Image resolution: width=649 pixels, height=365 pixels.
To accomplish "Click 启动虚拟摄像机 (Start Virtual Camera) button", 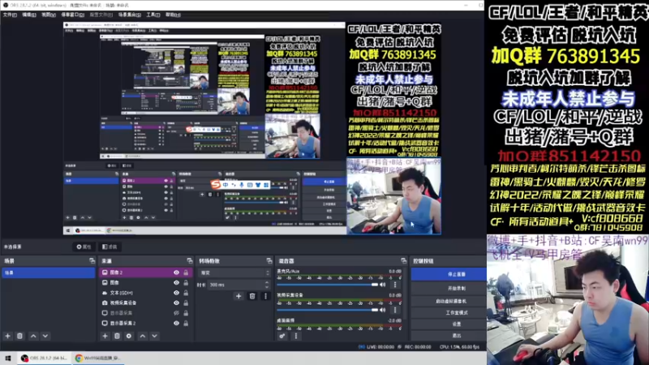I will pos(449,301).
